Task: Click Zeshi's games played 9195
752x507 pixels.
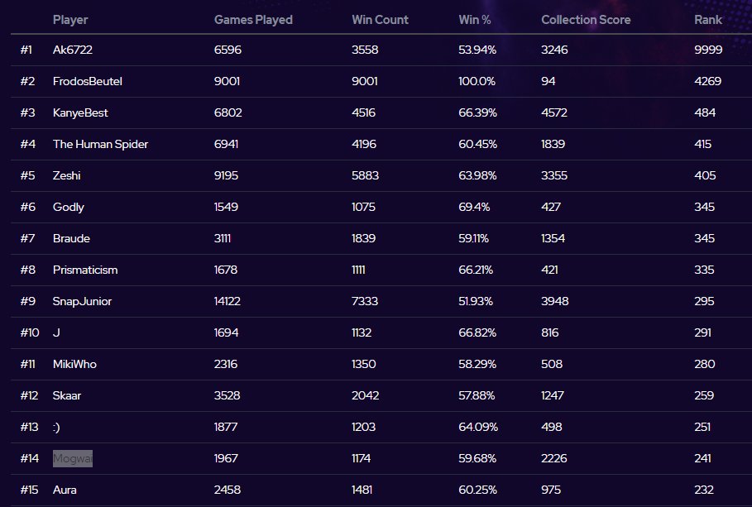Action: pyautogui.click(x=226, y=175)
